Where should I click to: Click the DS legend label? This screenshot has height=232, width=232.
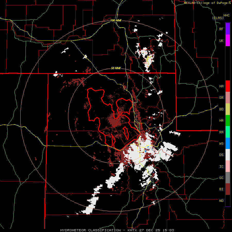coord(221,155)
